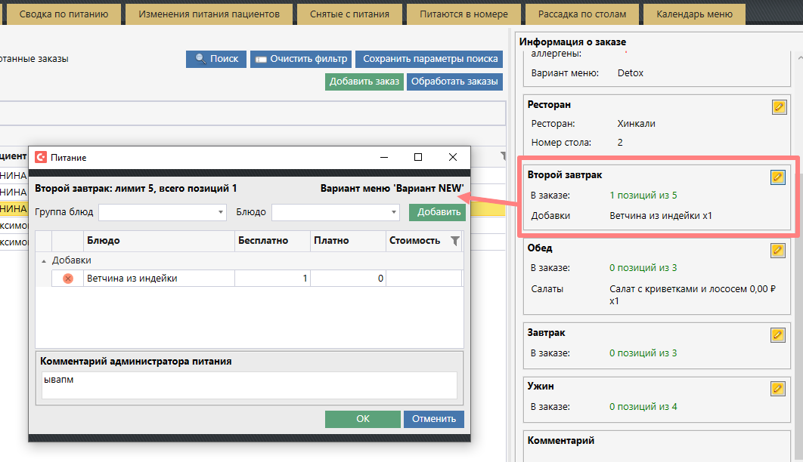Viewport: 803px width, 462px height.
Task: Switch to Сводка по питанию tab
Action: click(68, 14)
